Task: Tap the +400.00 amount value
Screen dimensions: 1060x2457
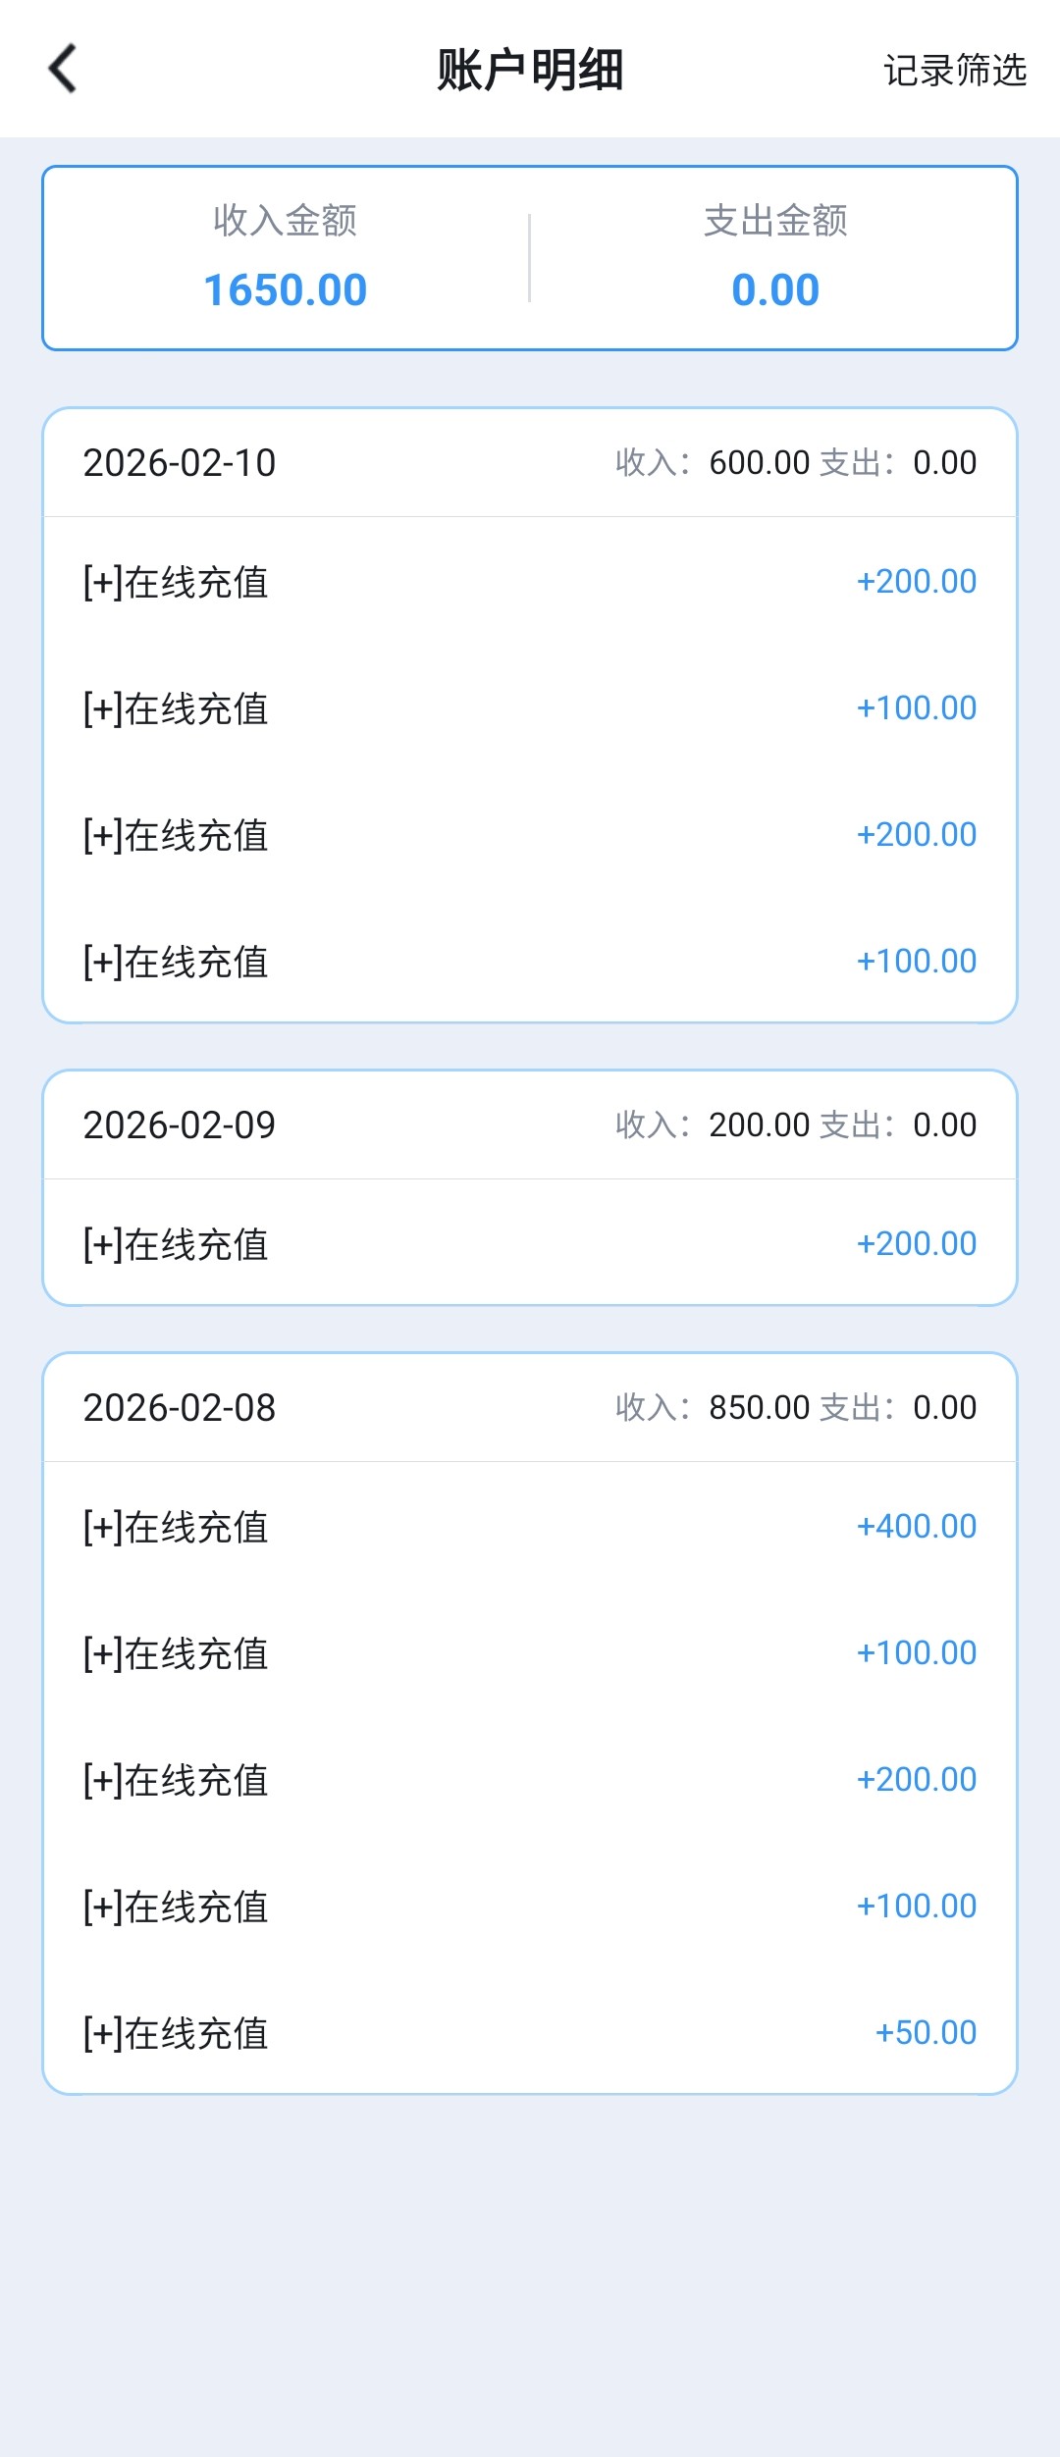Action: pyautogui.click(x=916, y=1527)
